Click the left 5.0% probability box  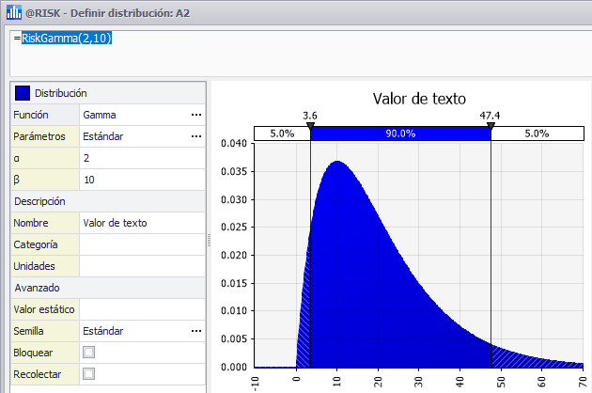[x=282, y=134]
